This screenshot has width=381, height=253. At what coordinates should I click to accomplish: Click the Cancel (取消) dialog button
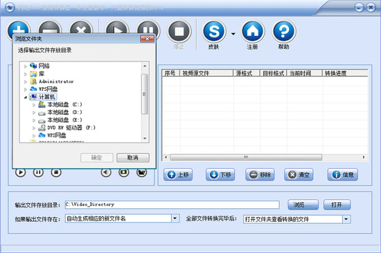(x=133, y=158)
